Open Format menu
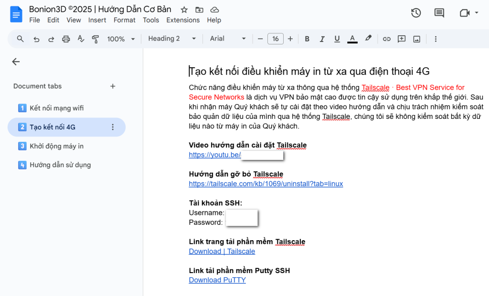Screen dimensions: 489x296 click(x=125, y=20)
